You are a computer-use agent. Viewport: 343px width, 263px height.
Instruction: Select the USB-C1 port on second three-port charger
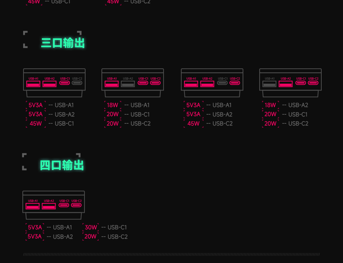point(143,83)
